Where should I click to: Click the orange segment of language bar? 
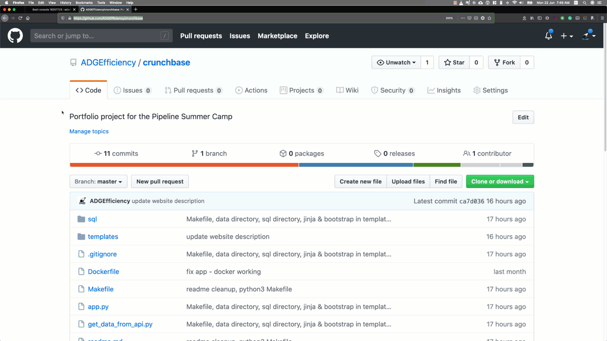click(184, 165)
